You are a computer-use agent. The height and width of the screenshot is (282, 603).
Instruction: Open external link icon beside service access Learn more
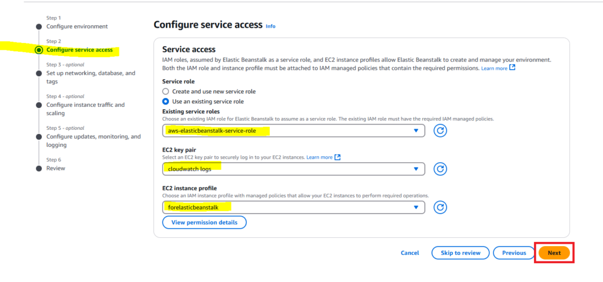click(512, 68)
